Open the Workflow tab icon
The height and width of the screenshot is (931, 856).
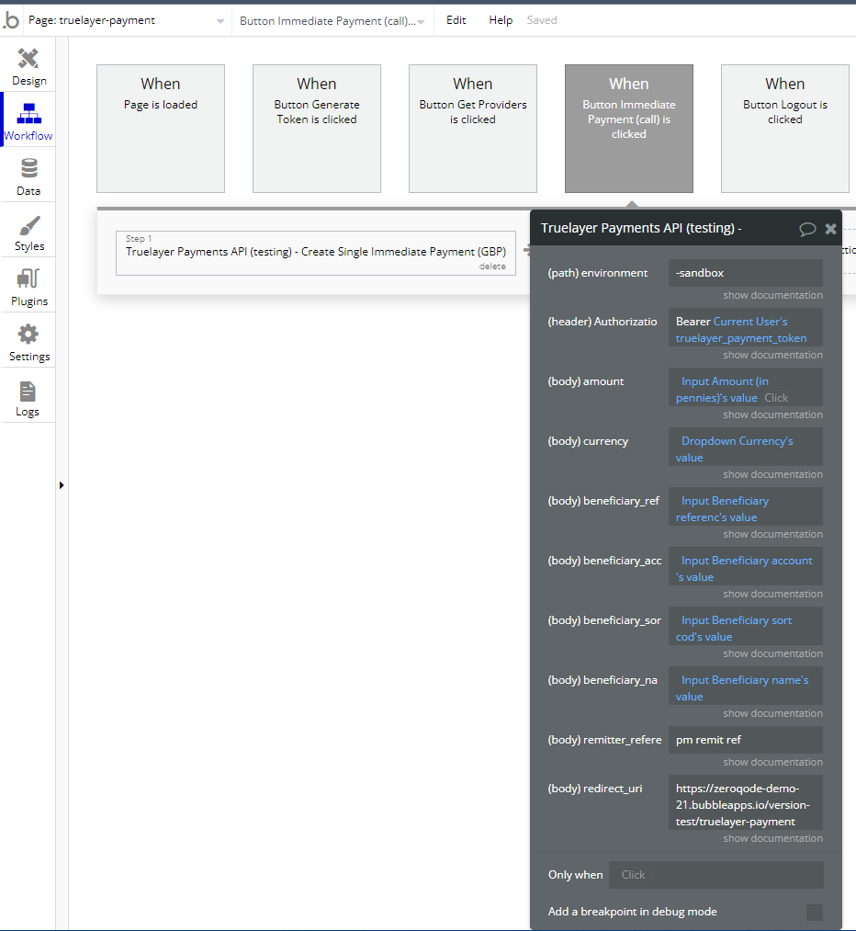point(28,113)
